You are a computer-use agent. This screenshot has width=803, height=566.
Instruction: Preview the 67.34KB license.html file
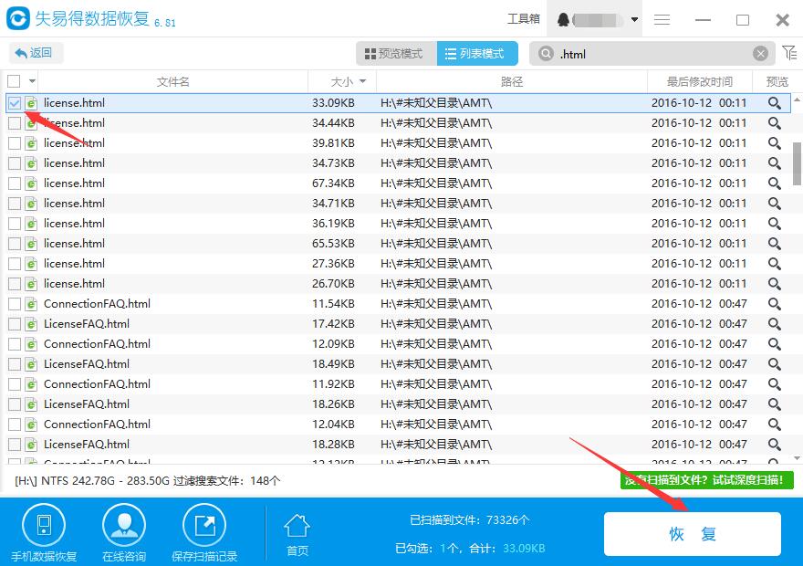[x=775, y=183]
